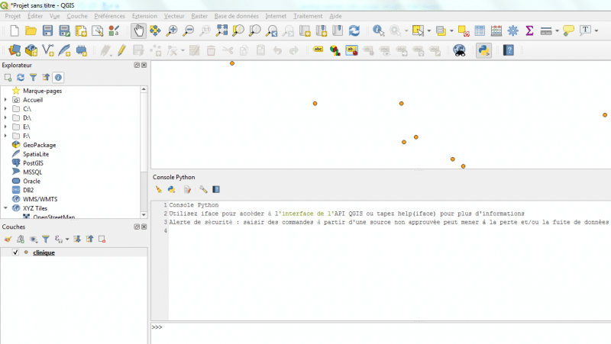Click the Save Project floppy icon
The height and width of the screenshot is (344, 611).
pos(47,31)
